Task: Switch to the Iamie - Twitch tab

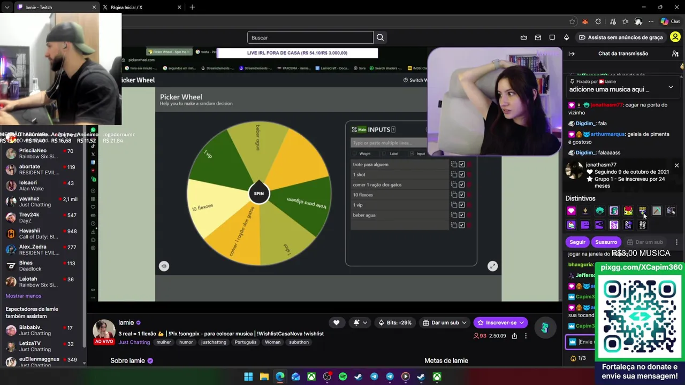Action: tap(56, 7)
